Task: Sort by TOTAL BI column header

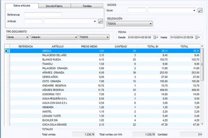Action: pyautogui.click(x=153, y=47)
